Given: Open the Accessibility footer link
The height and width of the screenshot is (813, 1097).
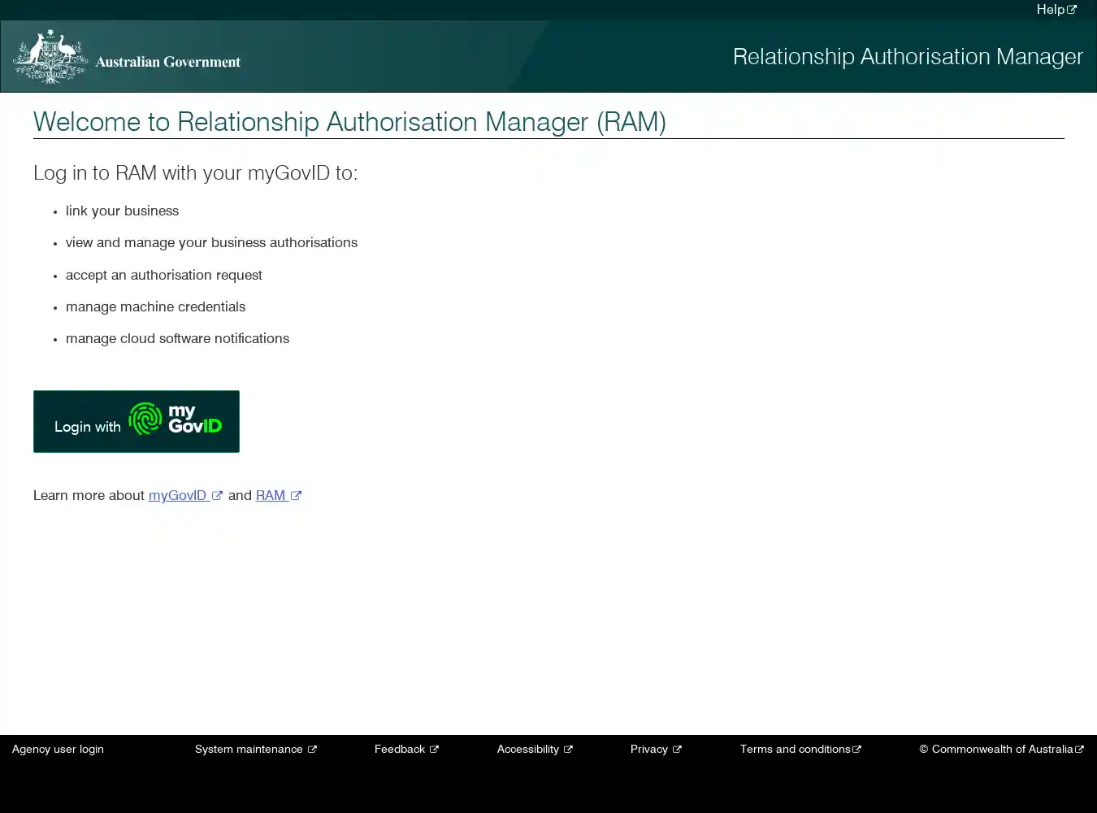Looking at the screenshot, I should (535, 750).
